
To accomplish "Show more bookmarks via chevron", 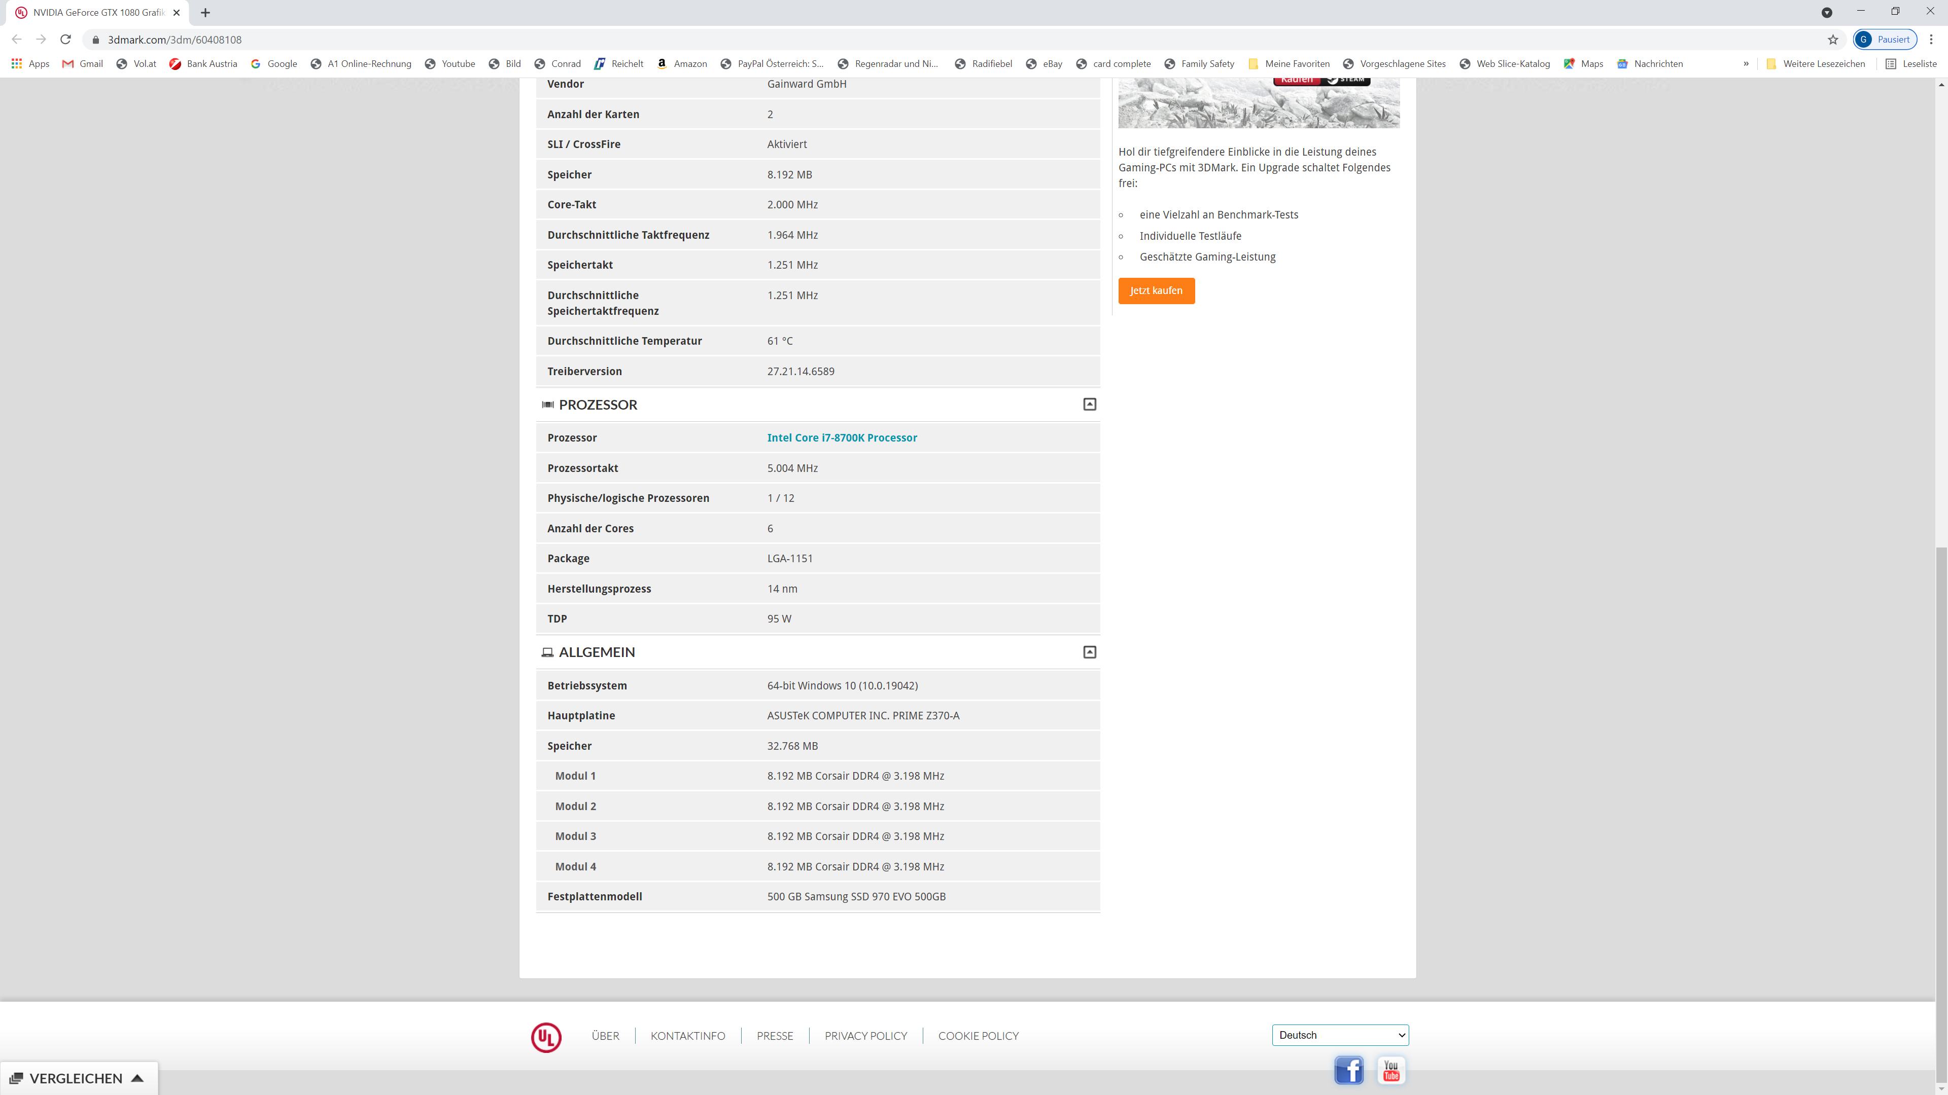I will pos(1746,63).
